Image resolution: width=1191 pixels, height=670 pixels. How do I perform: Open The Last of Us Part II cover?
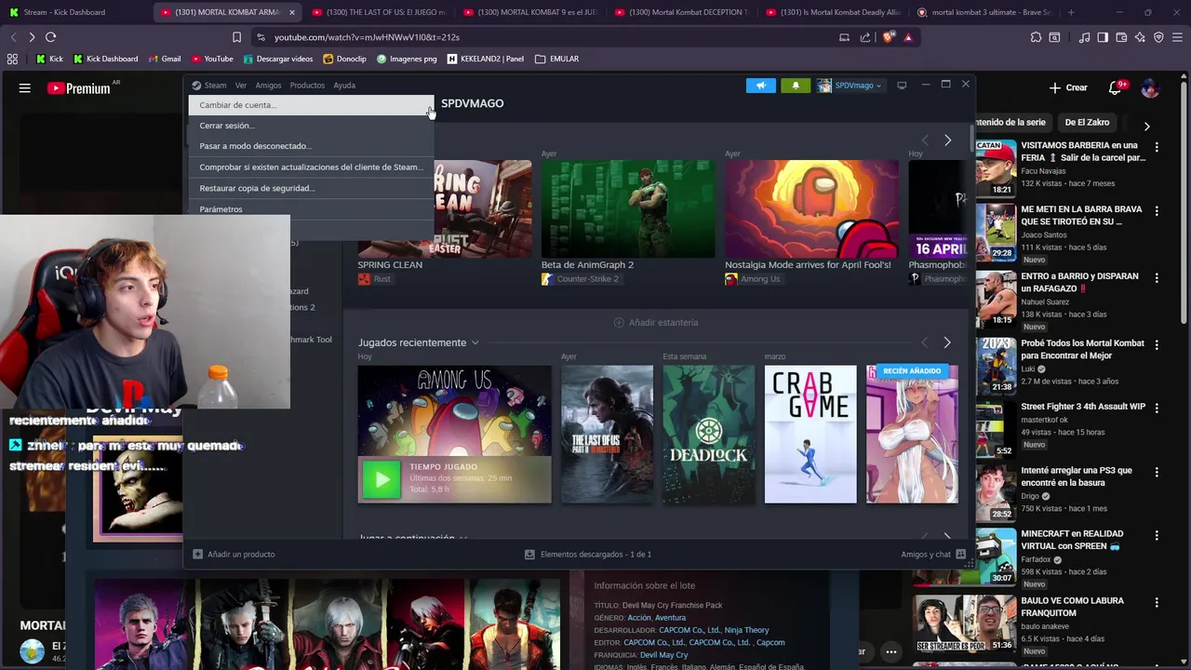pos(607,434)
